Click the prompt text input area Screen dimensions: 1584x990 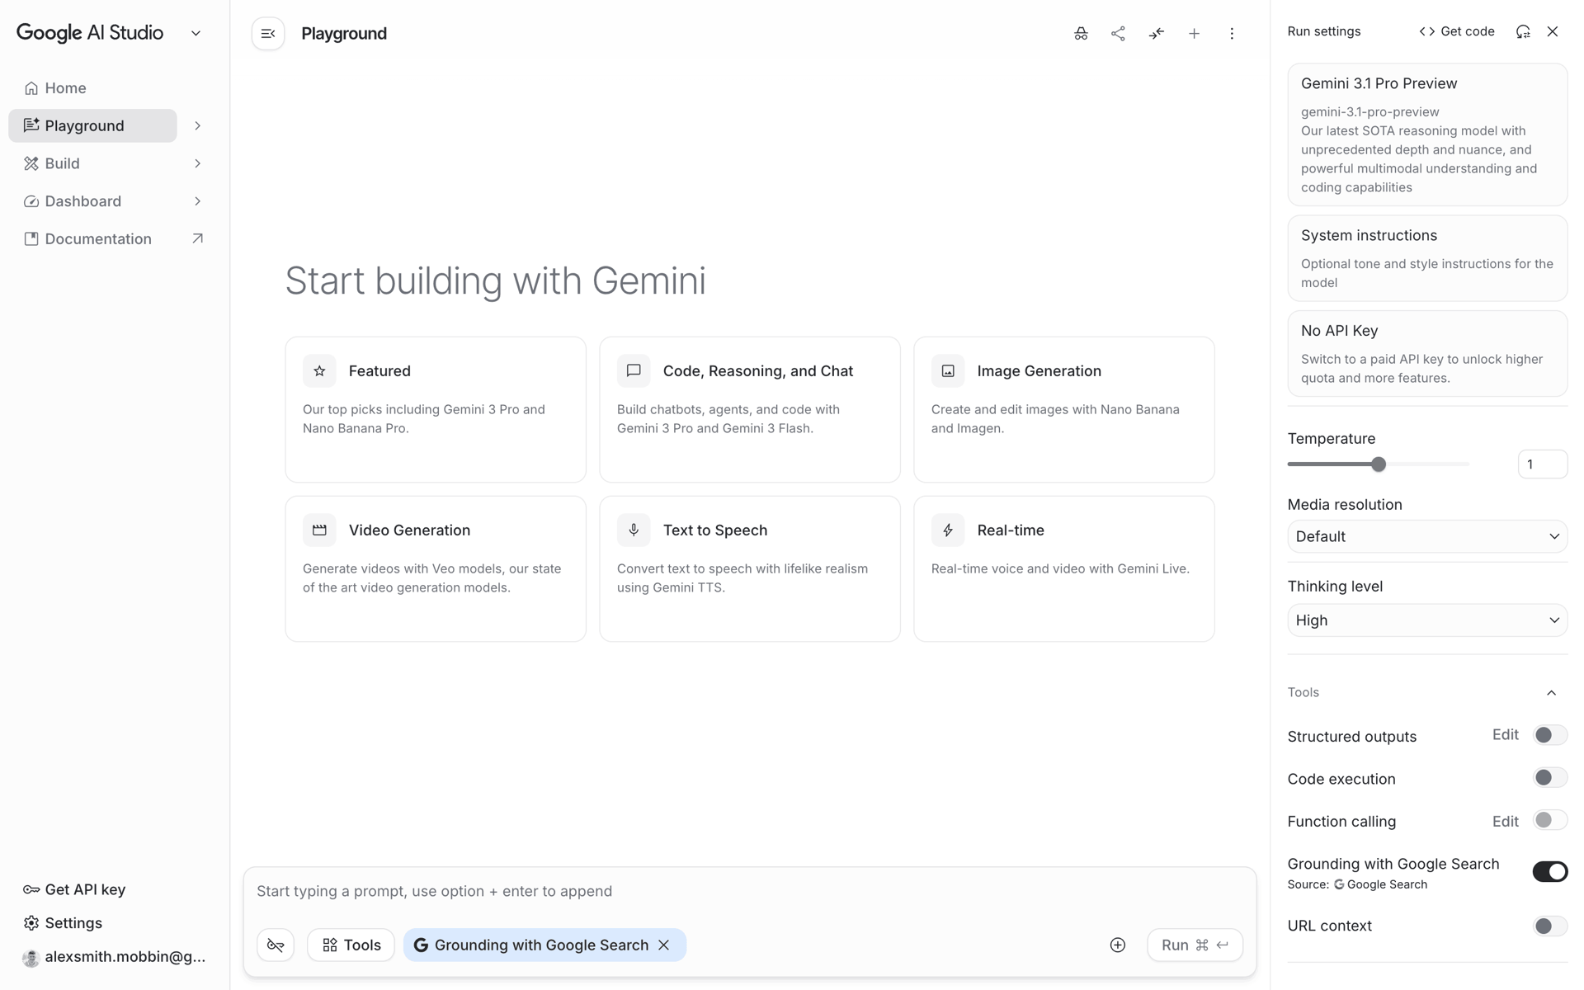point(749,892)
